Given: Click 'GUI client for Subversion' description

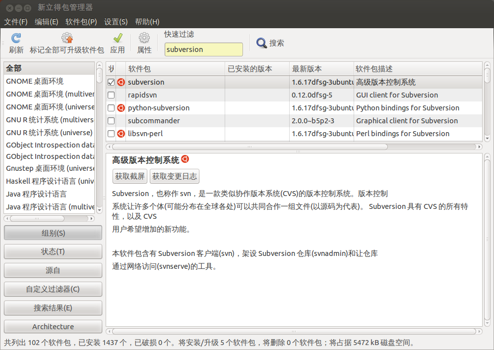Looking at the screenshot, I should pos(397,95).
